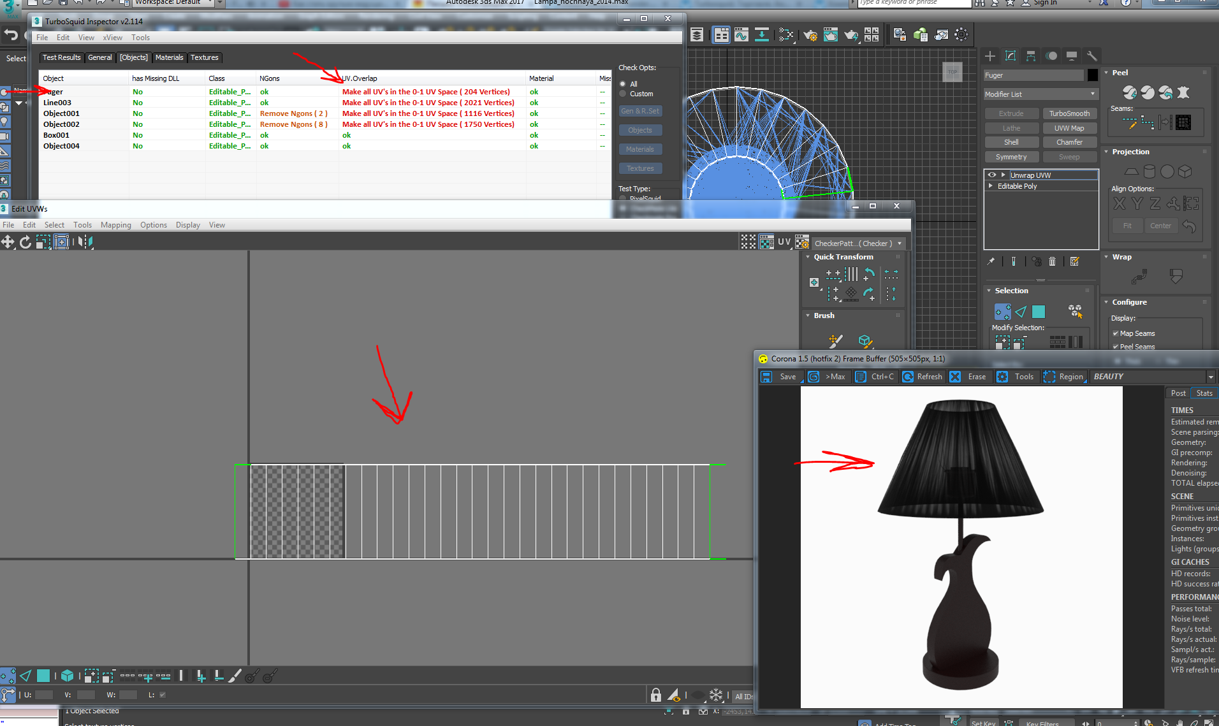Open the CheckerPattern texture dropdown
Screen dimensions: 1219x726
(x=858, y=243)
